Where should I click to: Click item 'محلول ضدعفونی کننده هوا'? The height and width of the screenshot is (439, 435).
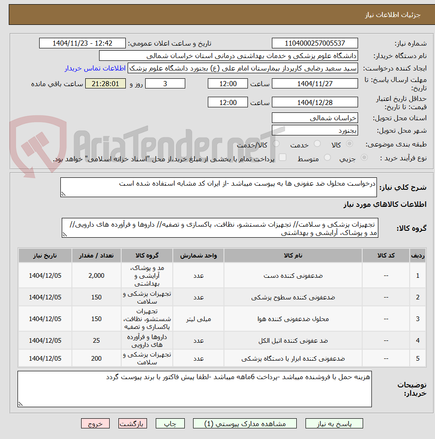[293, 319]
